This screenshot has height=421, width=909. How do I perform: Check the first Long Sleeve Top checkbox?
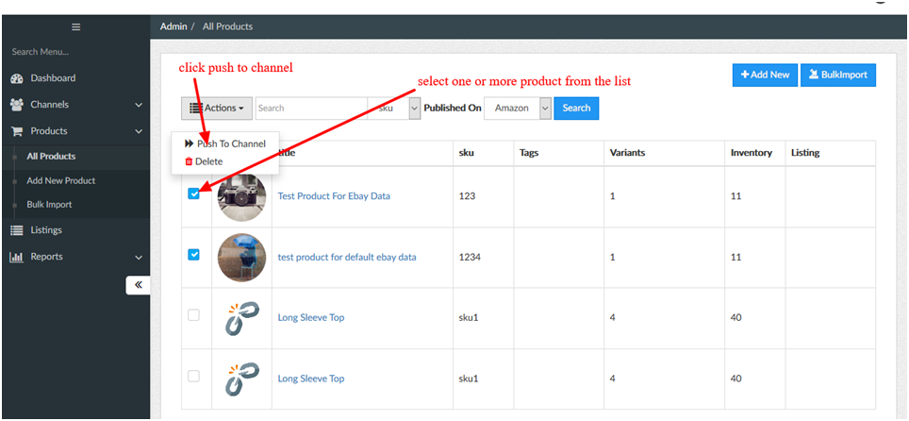193,315
